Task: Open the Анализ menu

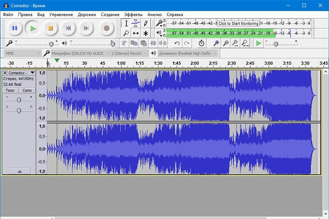Action: pyautogui.click(x=154, y=15)
